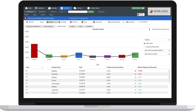Toggle the Account Rollup checkbox

139,22
